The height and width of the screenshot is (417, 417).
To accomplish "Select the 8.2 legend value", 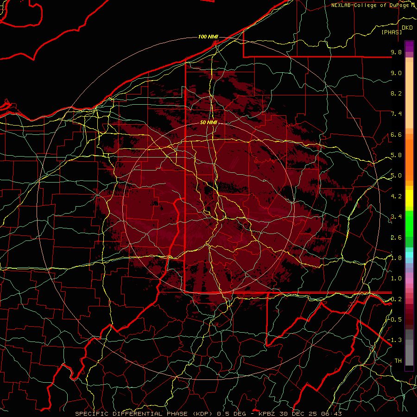I will point(396,93).
